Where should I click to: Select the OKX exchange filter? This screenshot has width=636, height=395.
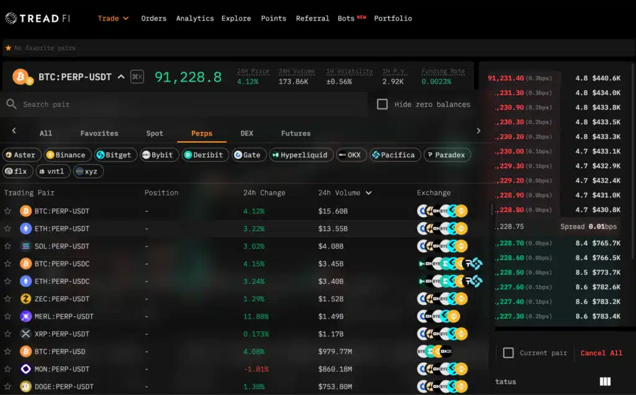click(x=351, y=155)
